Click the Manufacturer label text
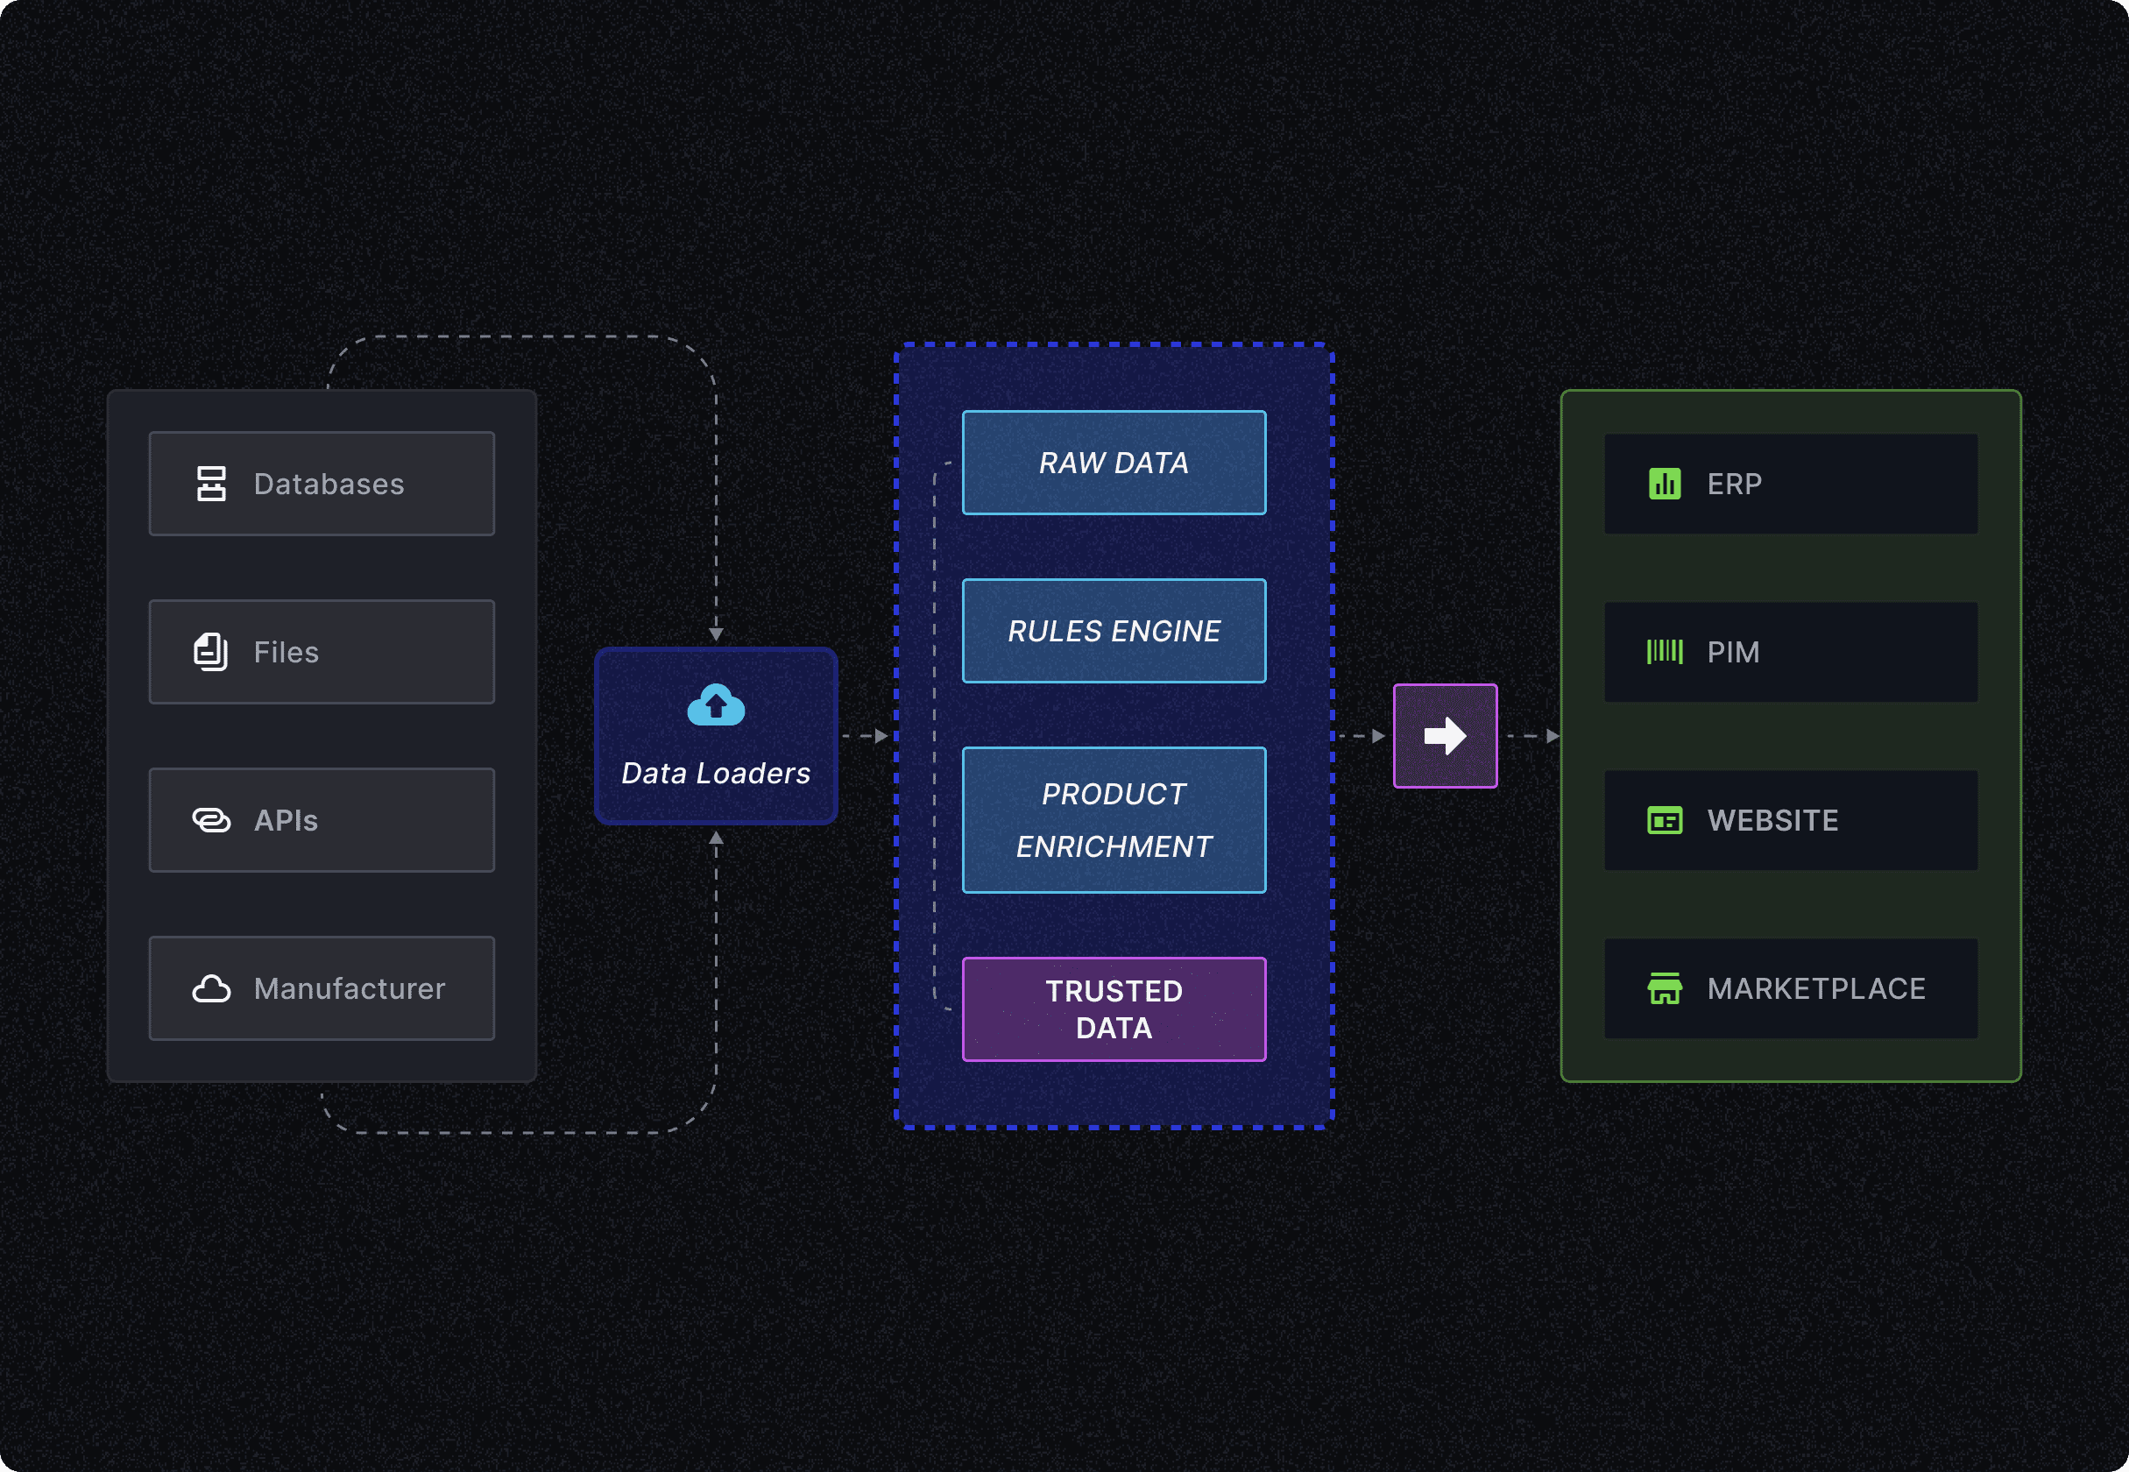This screenshot has height=1472, width=2129. point(350,988)
